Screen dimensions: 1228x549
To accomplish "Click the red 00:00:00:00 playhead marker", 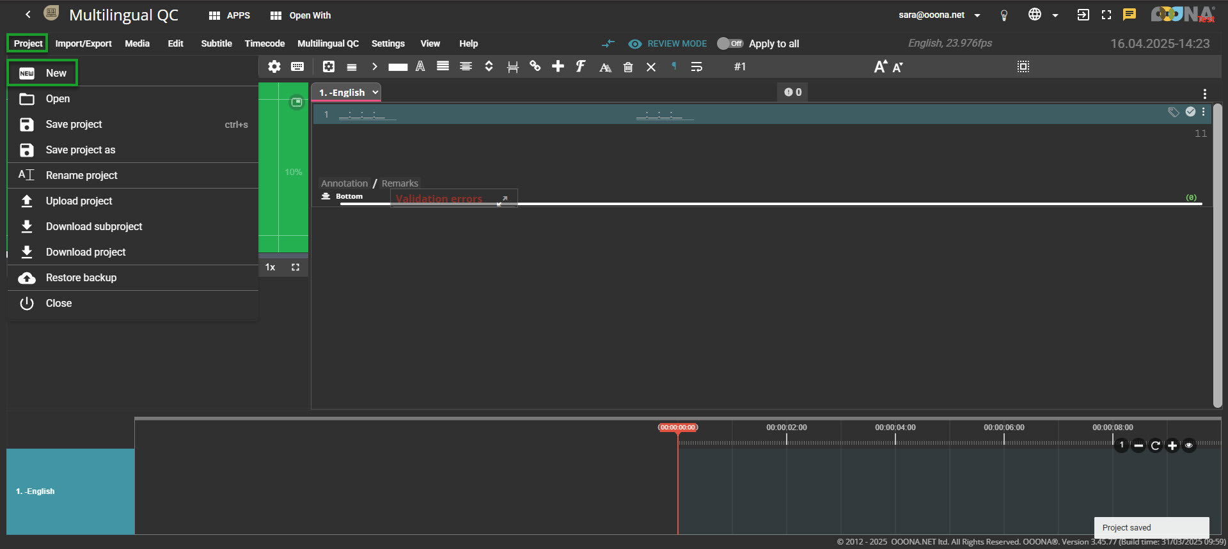I will point(677,427).
